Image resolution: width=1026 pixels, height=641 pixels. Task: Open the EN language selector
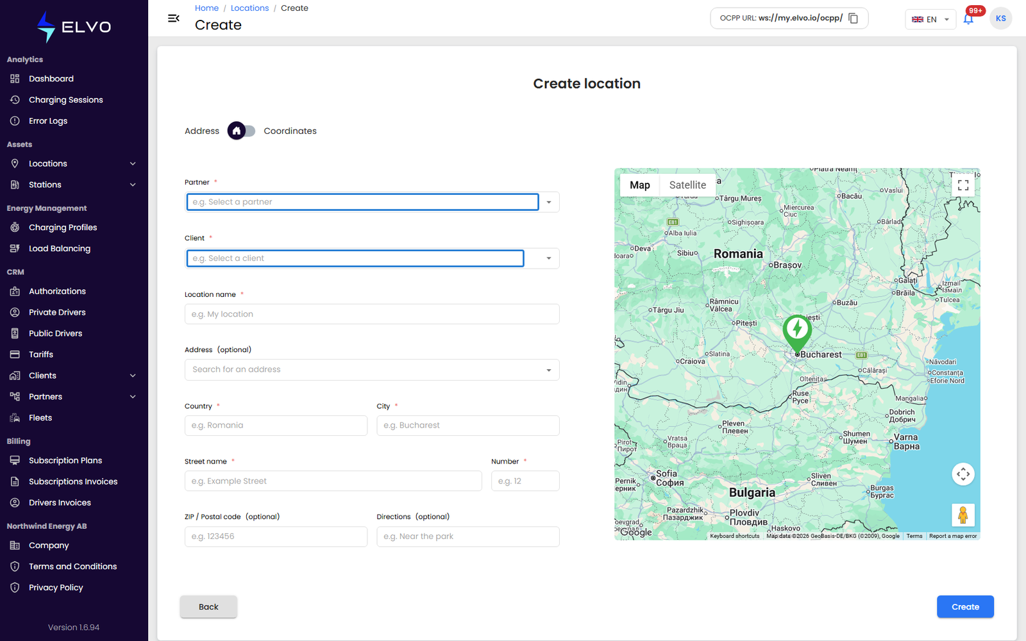point(930,19)
